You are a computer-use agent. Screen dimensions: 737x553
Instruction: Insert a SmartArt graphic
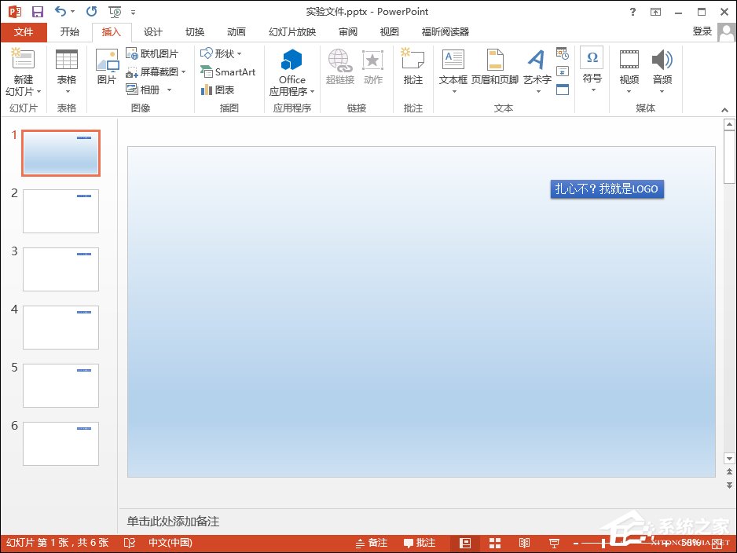pyautogui.click(x=228, y=71)
